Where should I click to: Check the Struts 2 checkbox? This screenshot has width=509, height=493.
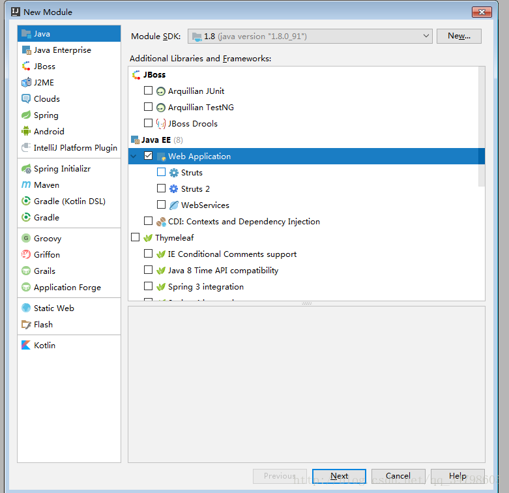(161, 188)
